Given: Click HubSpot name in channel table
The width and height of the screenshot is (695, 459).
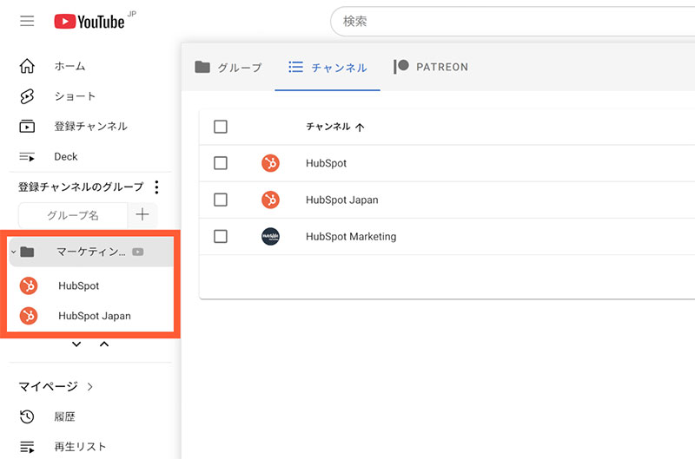Looking at the screenshot, I should pos(327,163).
